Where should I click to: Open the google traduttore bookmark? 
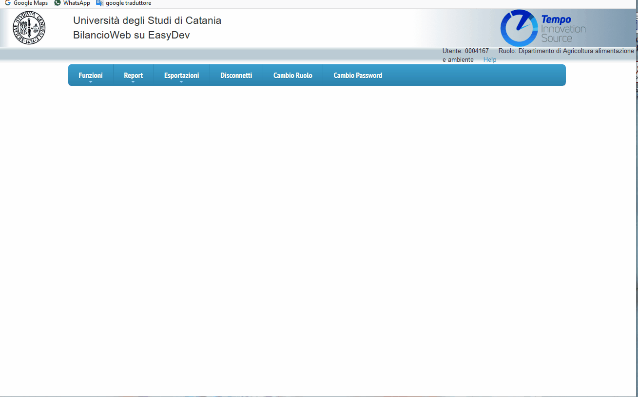tap(124, 3)
